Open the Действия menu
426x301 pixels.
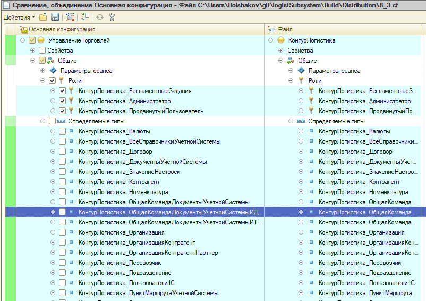19,17
